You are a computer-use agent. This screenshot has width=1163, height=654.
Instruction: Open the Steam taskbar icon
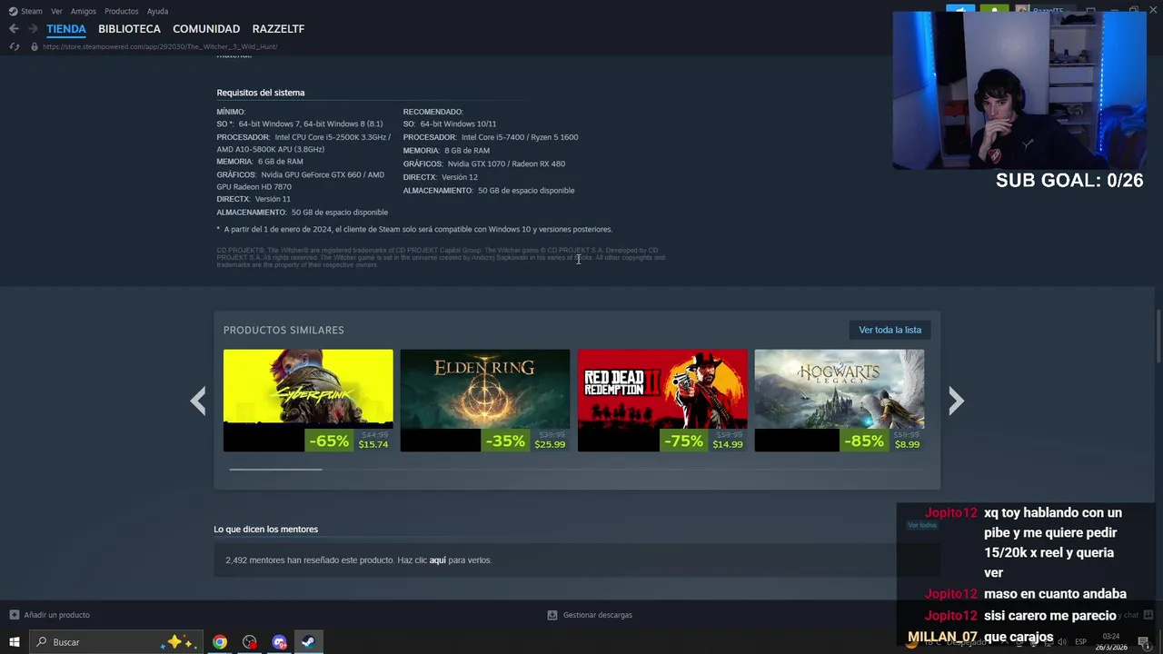(308, 642)
